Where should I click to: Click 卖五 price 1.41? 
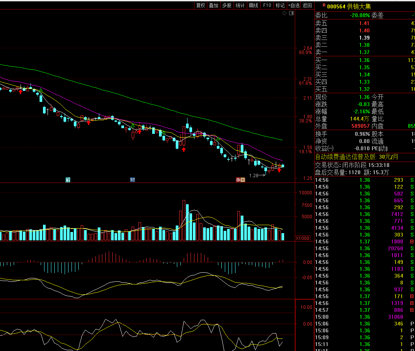pos(364,23)
